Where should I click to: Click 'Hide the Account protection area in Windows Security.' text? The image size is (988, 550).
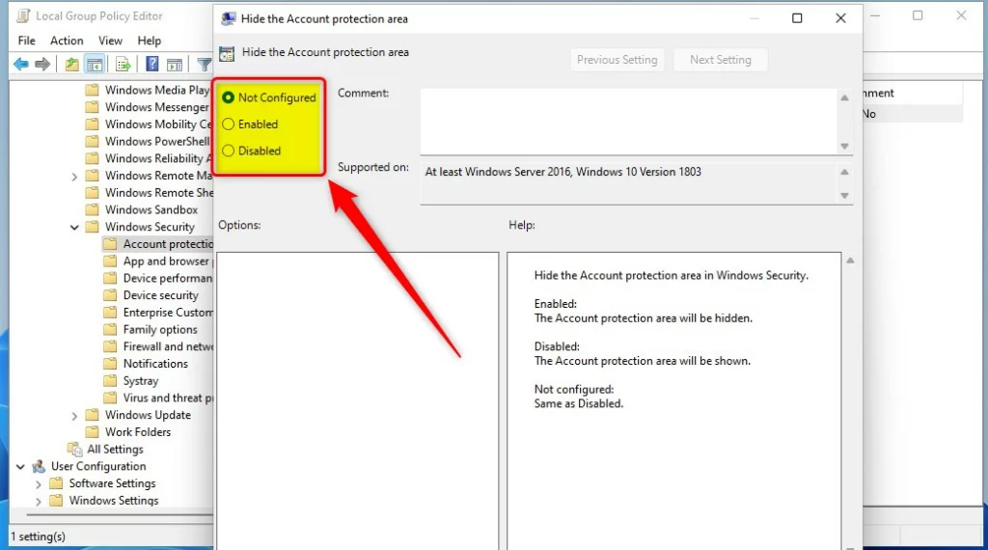click(x=672, y=275)
